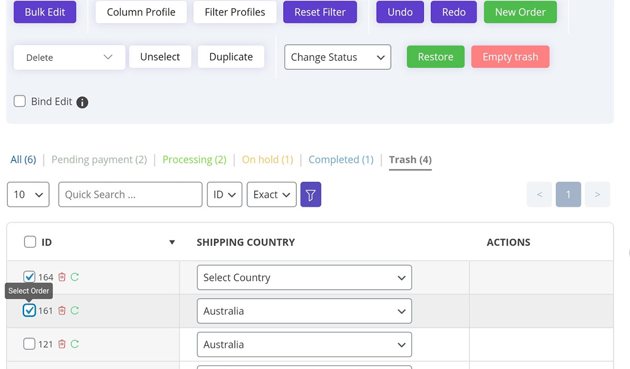Image resolution: width=630 pixels, height=369 pixels.
Task: Click the restore icon for order 121
Action: coord(75,344)
